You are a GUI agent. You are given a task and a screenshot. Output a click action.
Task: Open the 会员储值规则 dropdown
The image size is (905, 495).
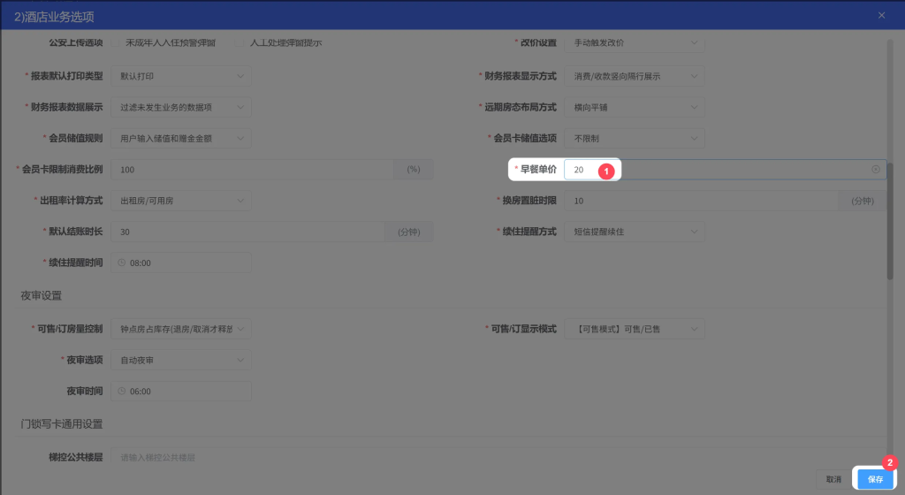click(x=182, y=138)
